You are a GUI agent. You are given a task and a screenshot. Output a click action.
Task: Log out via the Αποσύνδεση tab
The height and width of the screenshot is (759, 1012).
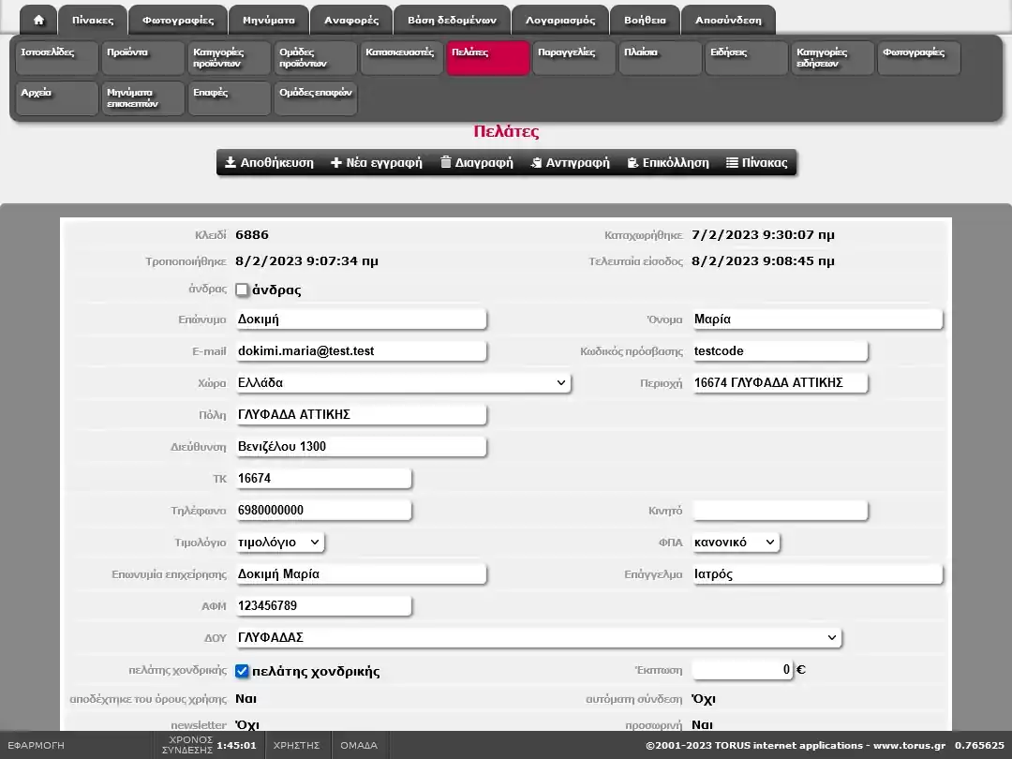[x=728, y=21]
